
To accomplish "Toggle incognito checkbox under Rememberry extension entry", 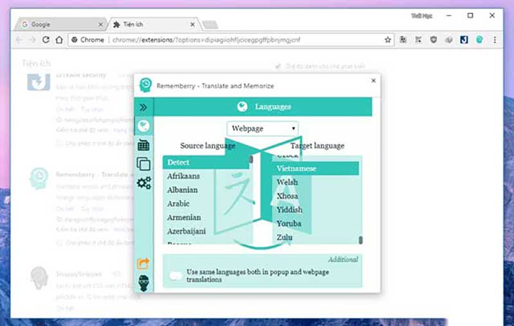I will tap(59, 243).
